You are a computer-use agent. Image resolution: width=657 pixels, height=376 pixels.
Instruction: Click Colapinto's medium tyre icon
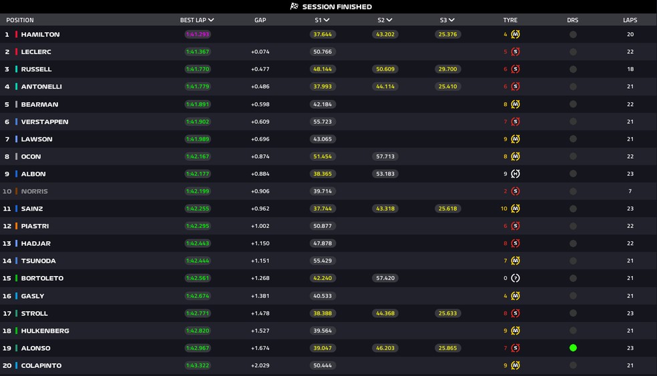click(515, 365)
